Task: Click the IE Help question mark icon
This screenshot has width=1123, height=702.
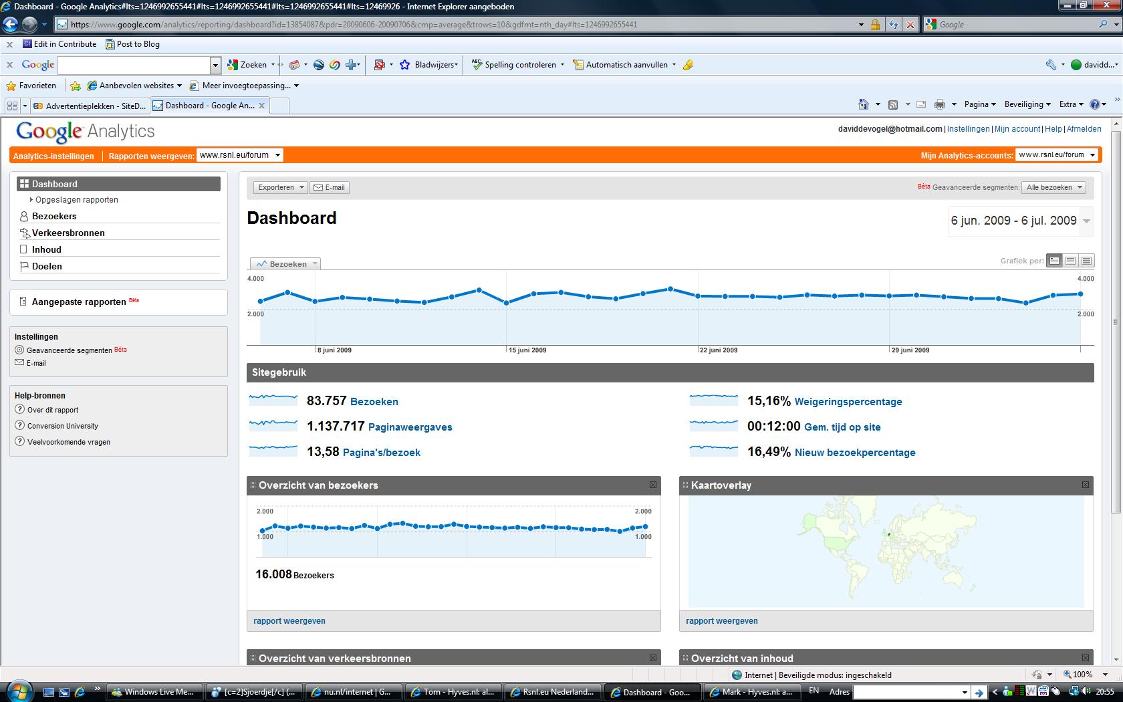Action: tap(1095, 104)
